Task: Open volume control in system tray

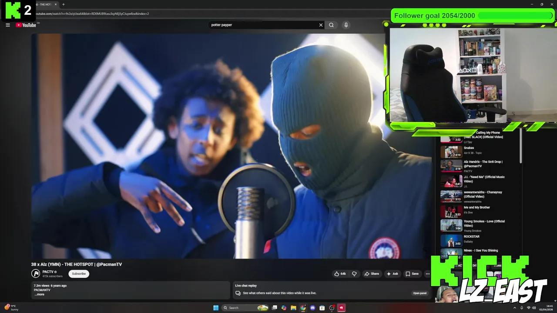Action: point(534,308)
